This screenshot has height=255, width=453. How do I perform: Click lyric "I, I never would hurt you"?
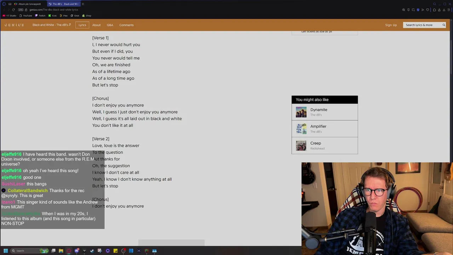pyautogui.click(x=116, y=45)
